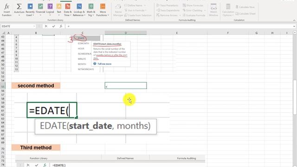The image size is (297, 167).
Task: Confirm the formula with the checkmark button
Action: click(54, 26)
